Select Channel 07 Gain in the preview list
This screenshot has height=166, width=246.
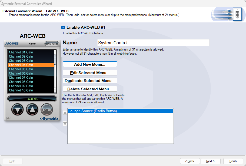pyautogui.click(x=21, y=78)
